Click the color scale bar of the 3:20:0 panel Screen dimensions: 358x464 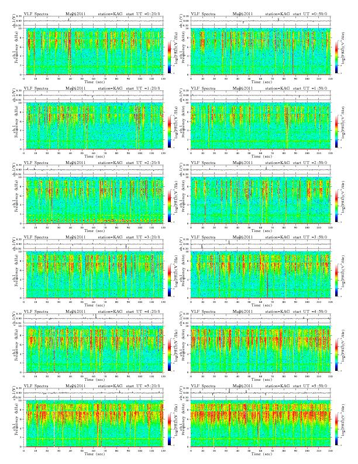[169, 280]
